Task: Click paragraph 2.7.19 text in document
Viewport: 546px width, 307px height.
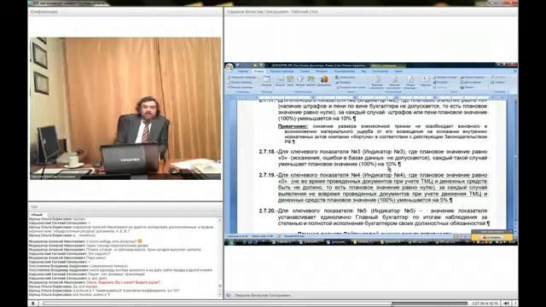Action: pos(383,188)
